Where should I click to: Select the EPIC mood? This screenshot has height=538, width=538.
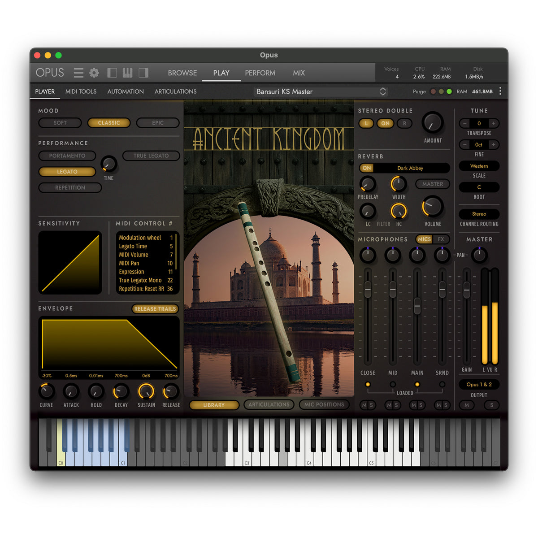158,123
